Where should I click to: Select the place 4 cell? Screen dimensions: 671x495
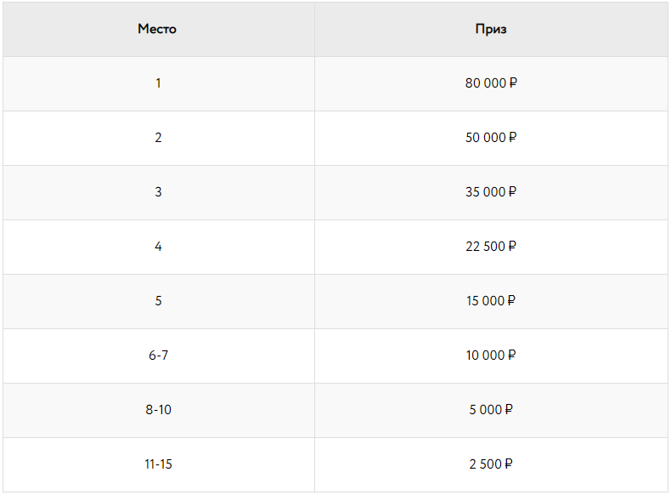point(158,247)
